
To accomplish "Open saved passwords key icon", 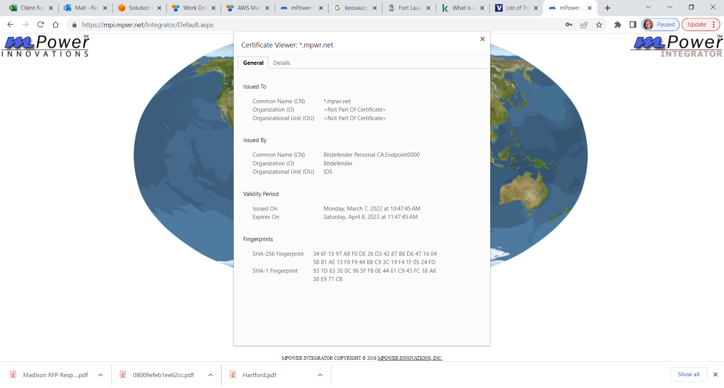I will coord(569,24).
